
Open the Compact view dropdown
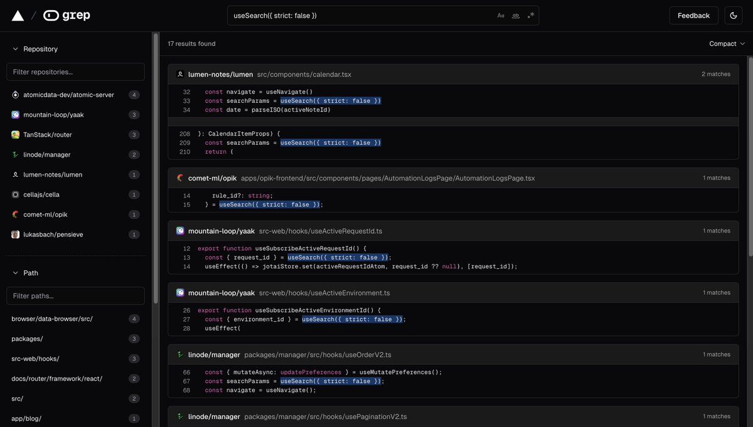[726, 43]
